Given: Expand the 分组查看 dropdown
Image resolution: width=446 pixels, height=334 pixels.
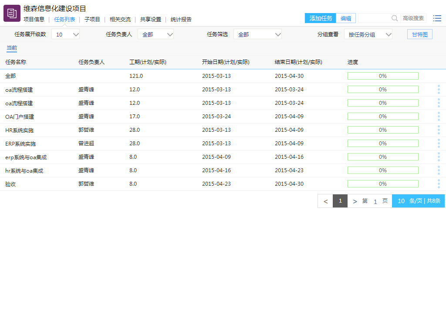Looking at the screenshot, I should [x=368, y=34].
